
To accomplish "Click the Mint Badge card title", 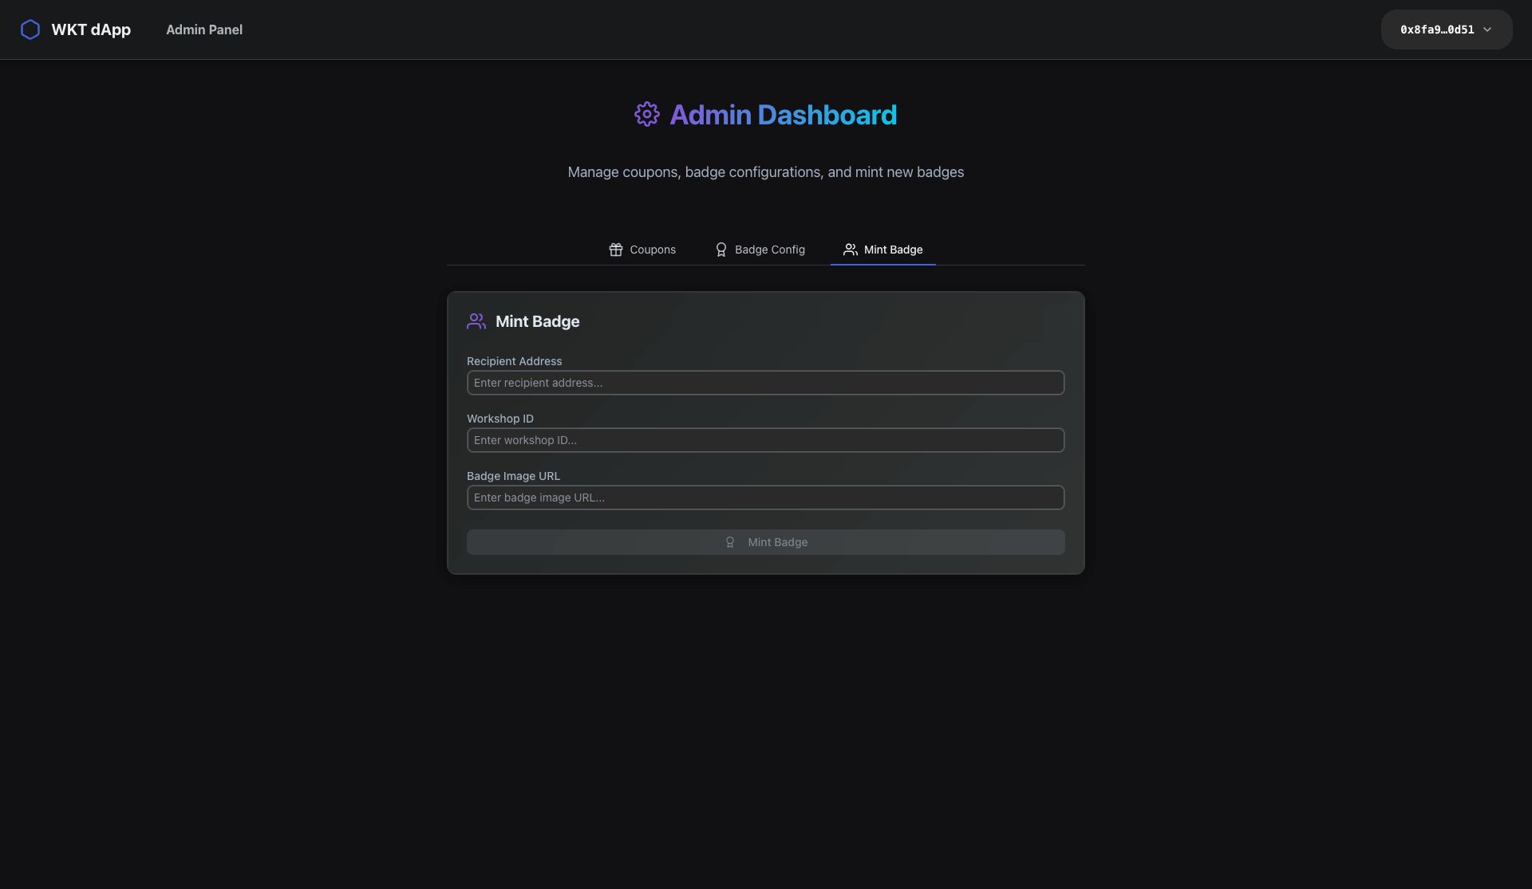I will coord(537,321).
